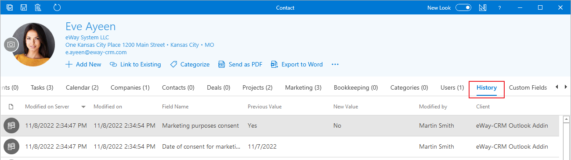Select the Projects (2) tab
The image size is (571, 160).
pos(257,88)
